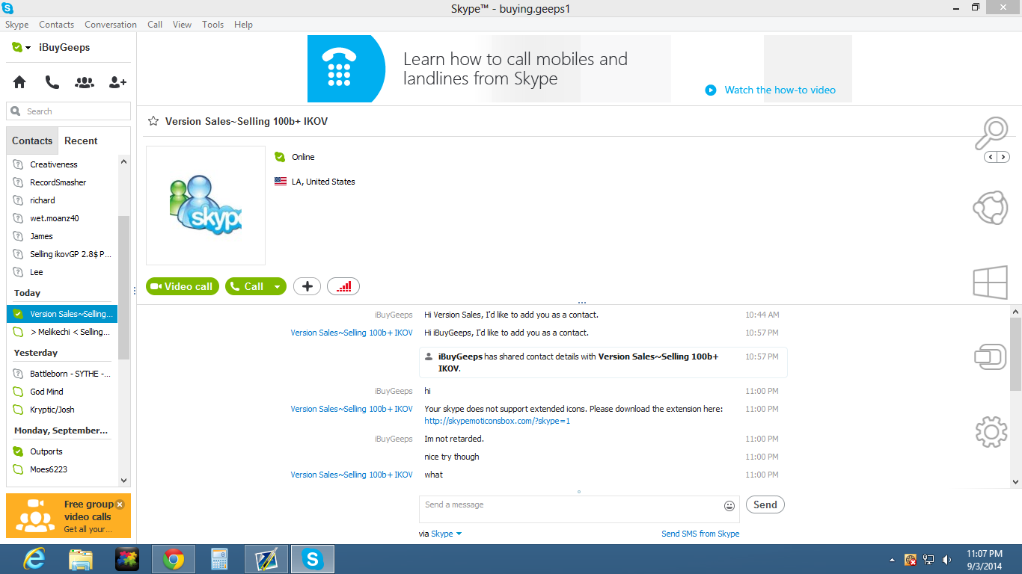Click the contact list scrollbar thumb
The image size is (1022, 574).
(124, 288)
